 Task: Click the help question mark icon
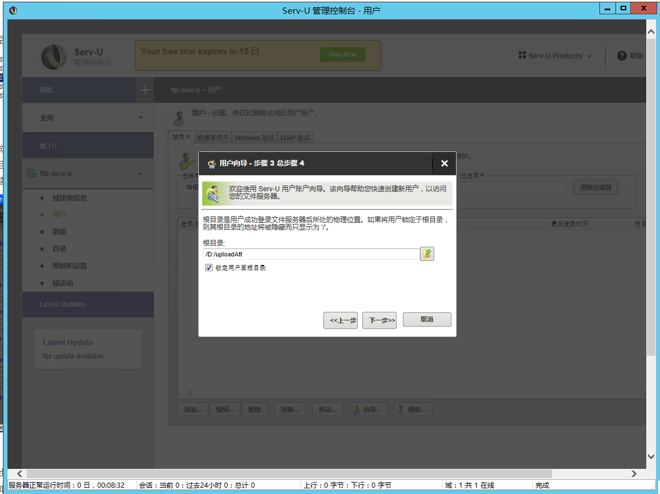click(x=622, y=55)
